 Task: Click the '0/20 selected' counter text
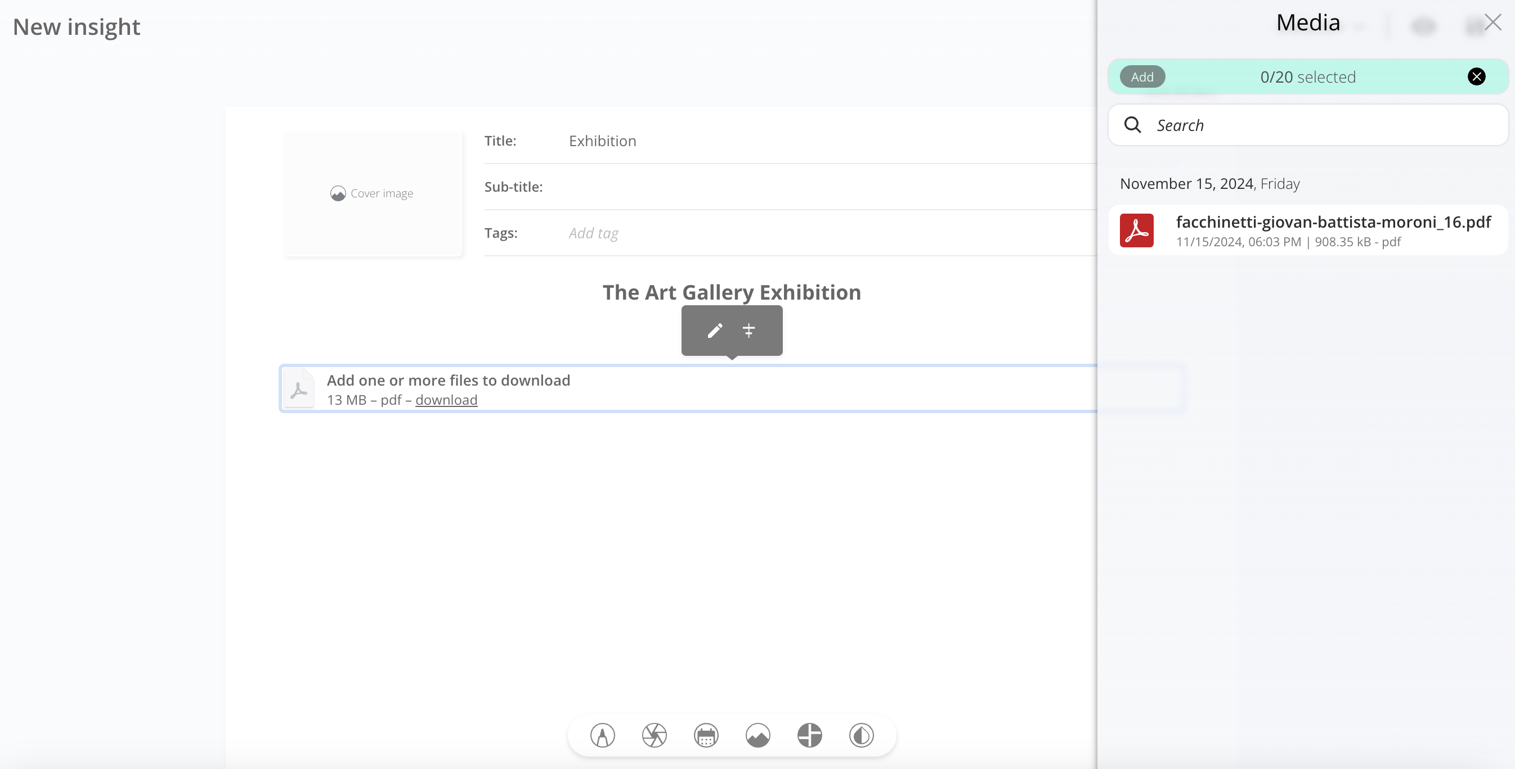[x=1308, y=77]
